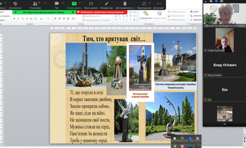Open Заливка фигуры fill color
The width and height of the screenshot is (246, 148).
[177, 12]
